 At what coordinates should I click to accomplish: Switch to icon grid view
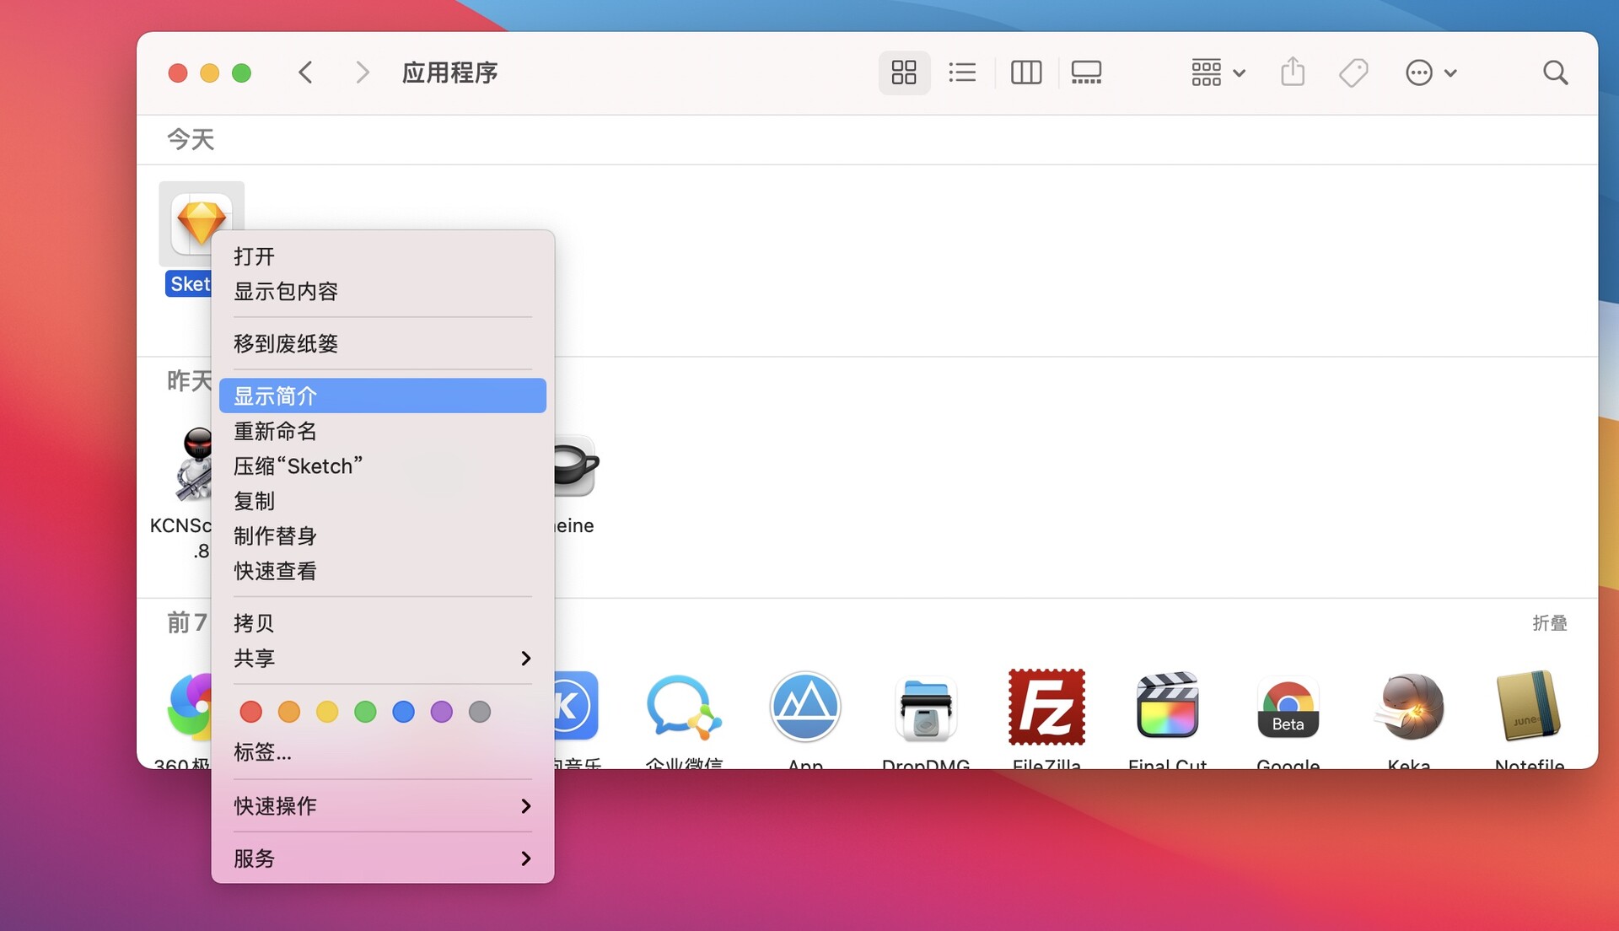903,73
